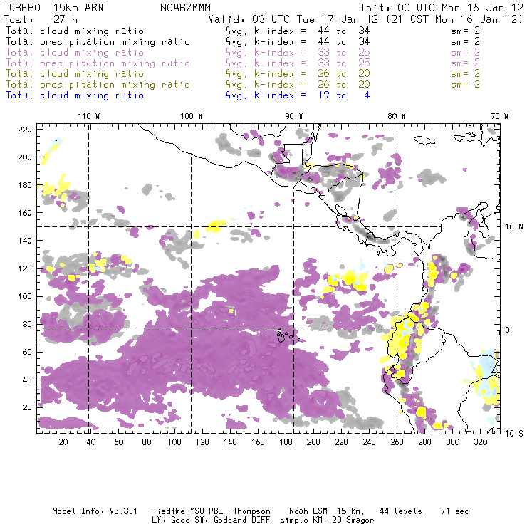The height and width of the screenshot is (527, 527).
Task: Click '20' on the bottom horizontal axis
Action: 63,442
